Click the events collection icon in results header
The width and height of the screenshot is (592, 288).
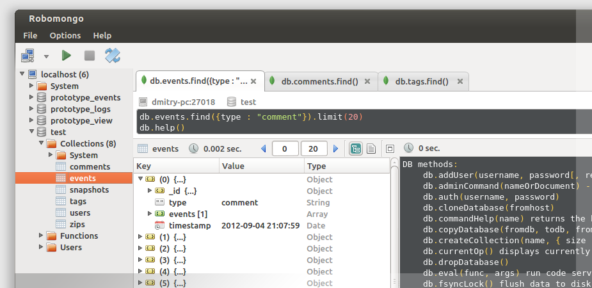pyautogui.click(x=143, y=148)
